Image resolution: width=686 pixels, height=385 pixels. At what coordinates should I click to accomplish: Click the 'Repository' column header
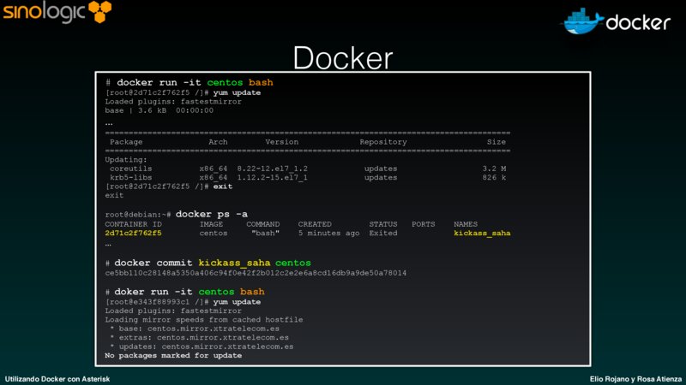382,142
